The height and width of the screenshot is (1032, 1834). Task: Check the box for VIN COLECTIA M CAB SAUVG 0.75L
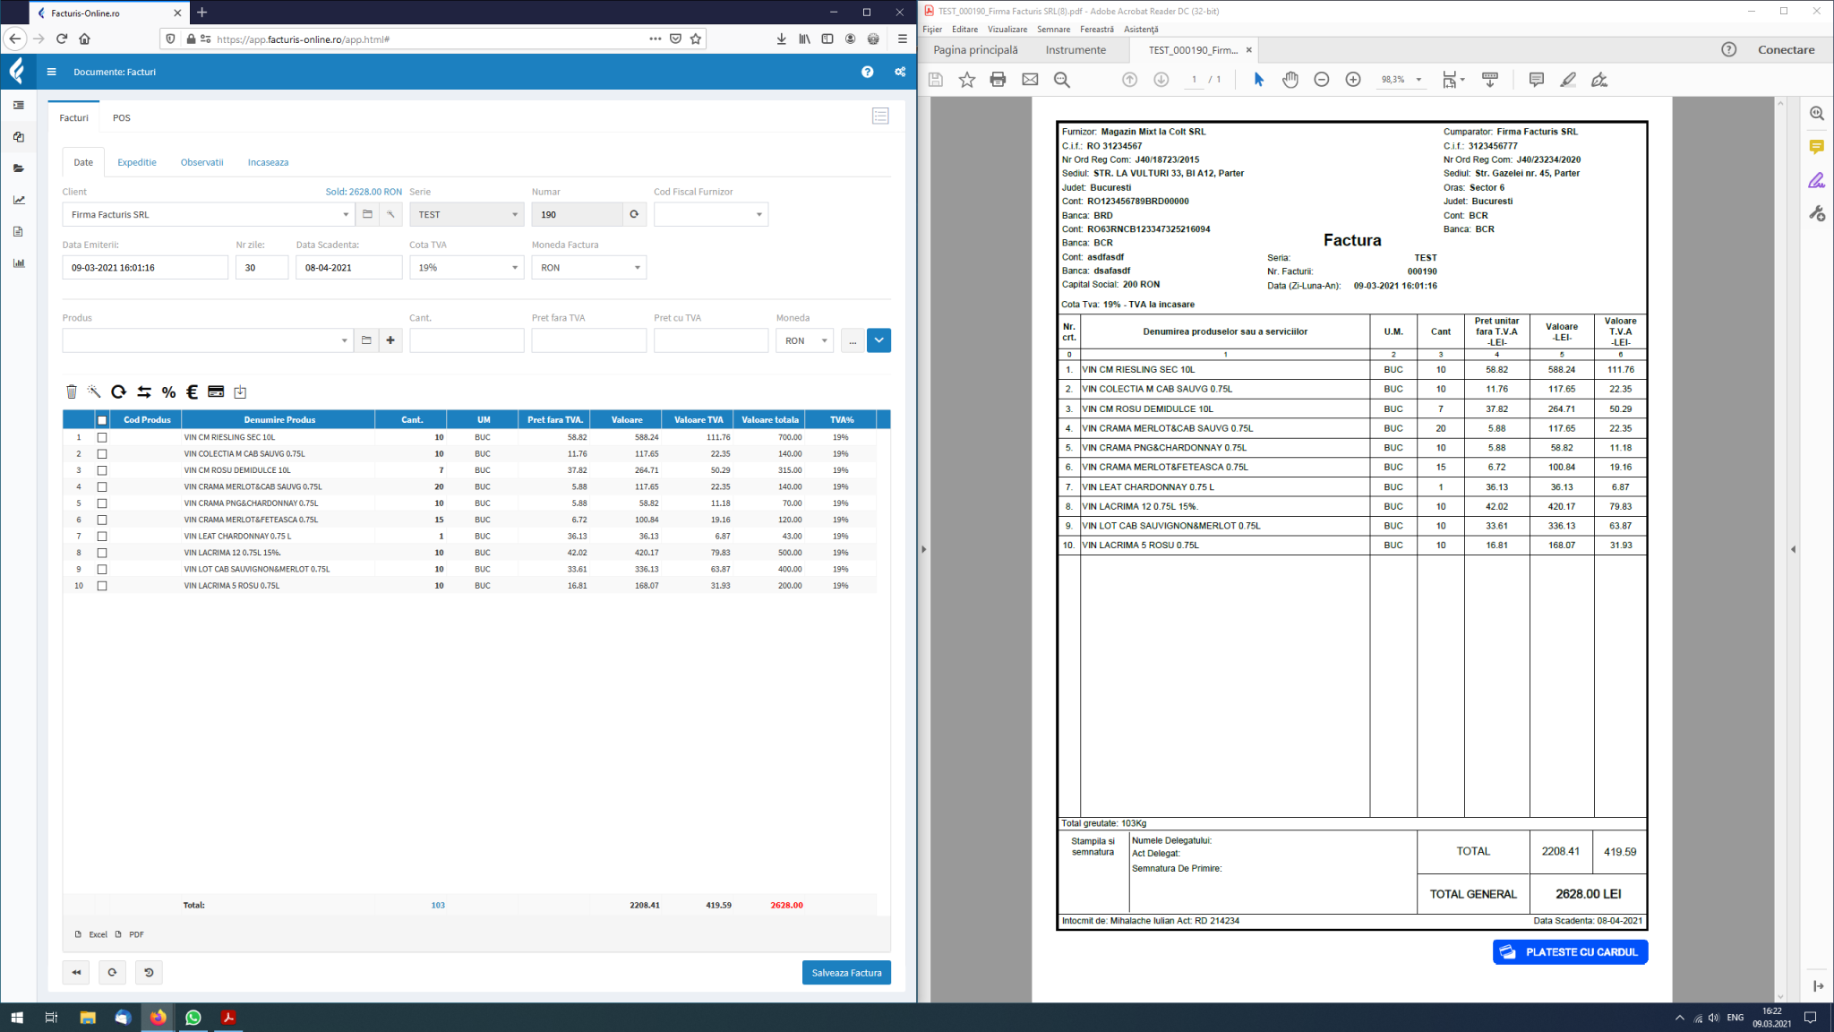(102, 454)
